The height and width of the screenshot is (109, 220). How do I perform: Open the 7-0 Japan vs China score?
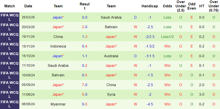click(85, 85)
